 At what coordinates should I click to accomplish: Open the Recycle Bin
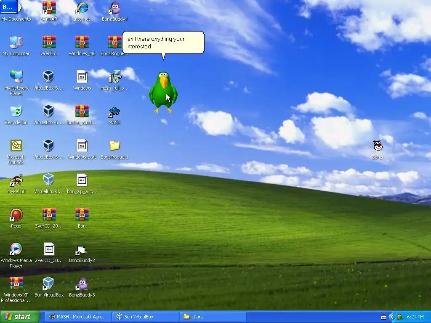(x=16, y=111)
